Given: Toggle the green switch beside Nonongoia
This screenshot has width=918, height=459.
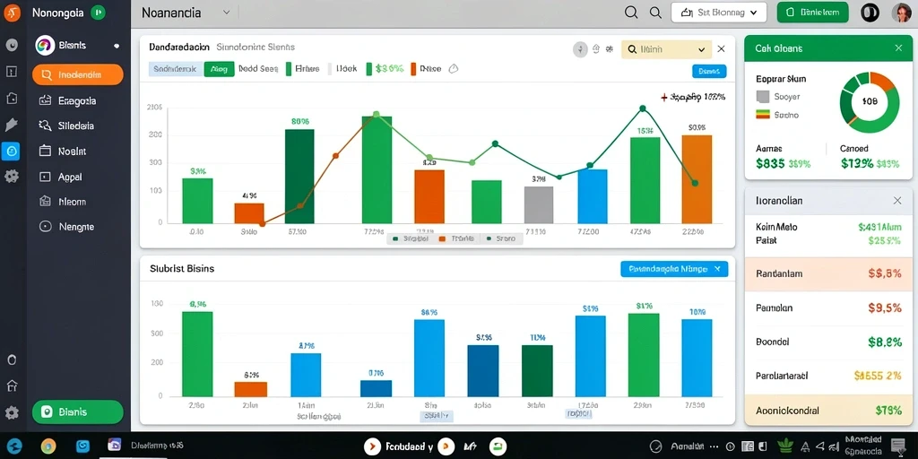Looking at the screenshot, I should pyautogui.click(x=98, y=13).
